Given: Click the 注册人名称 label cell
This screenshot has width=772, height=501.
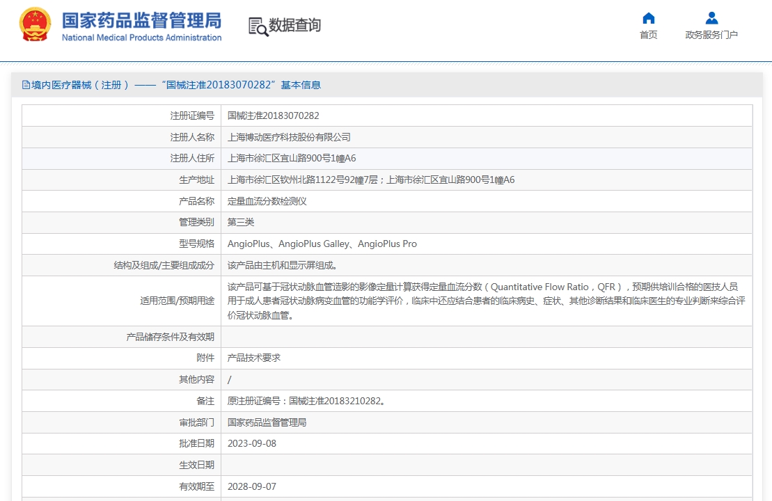Looking at the screenshot, I should pos(122,137).
